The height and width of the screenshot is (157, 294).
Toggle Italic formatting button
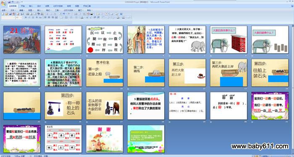[29, 18]
